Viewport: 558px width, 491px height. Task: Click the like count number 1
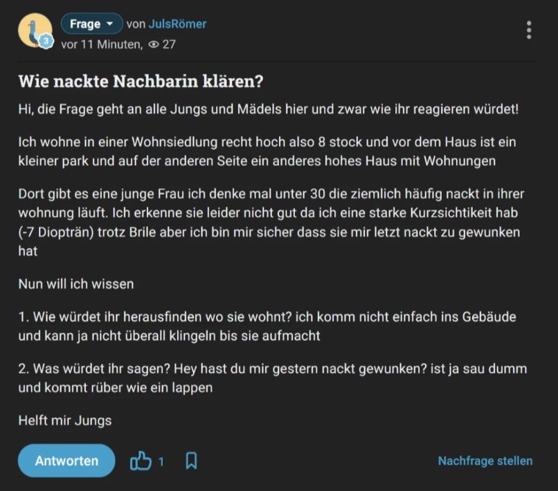(161, 461)
